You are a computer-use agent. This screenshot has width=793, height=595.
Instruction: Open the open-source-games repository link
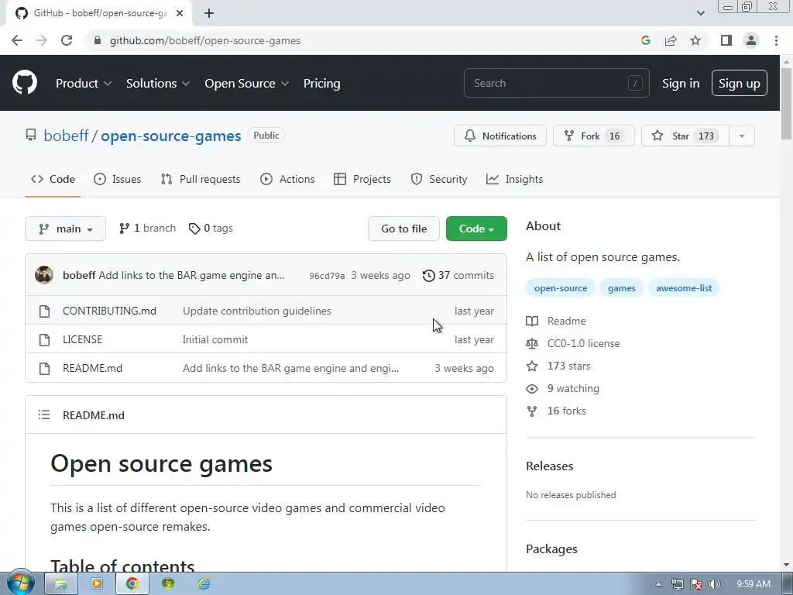[171, 136]
